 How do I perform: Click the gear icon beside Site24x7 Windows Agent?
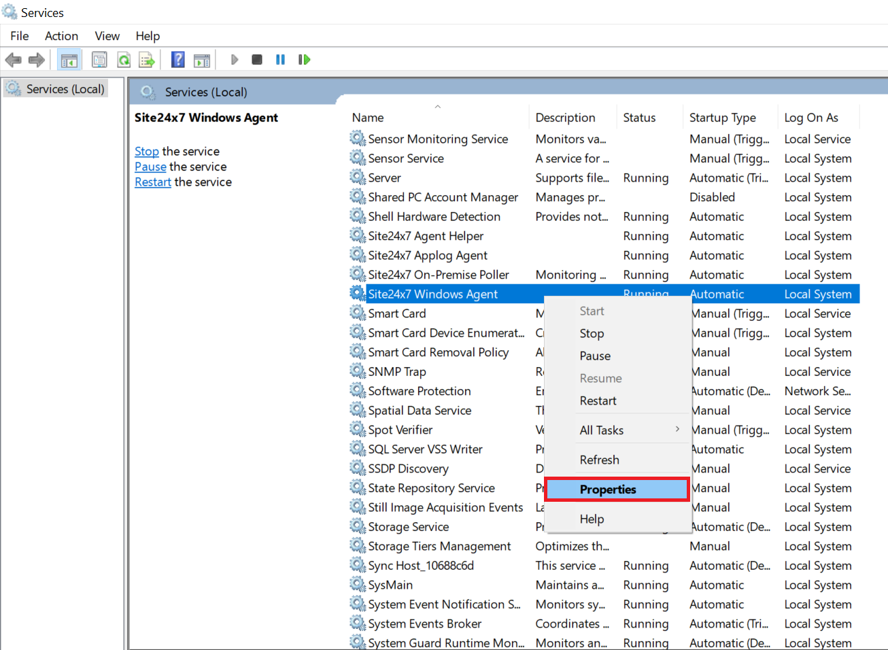pyautogui.click(x=358, y=294)
